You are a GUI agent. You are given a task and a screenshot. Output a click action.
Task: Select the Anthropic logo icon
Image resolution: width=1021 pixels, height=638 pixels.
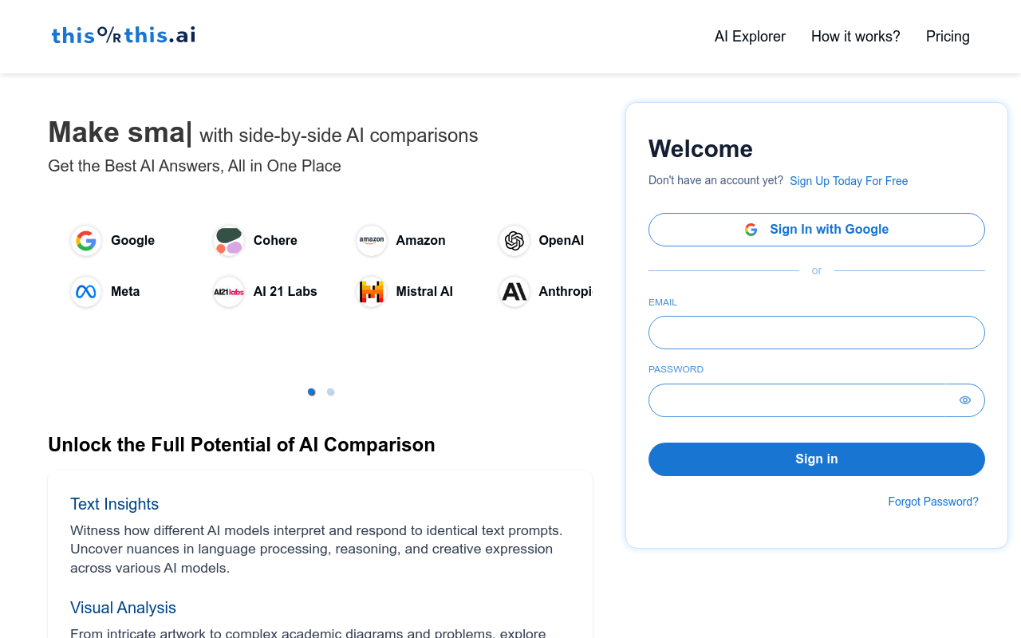pos(514,292)
